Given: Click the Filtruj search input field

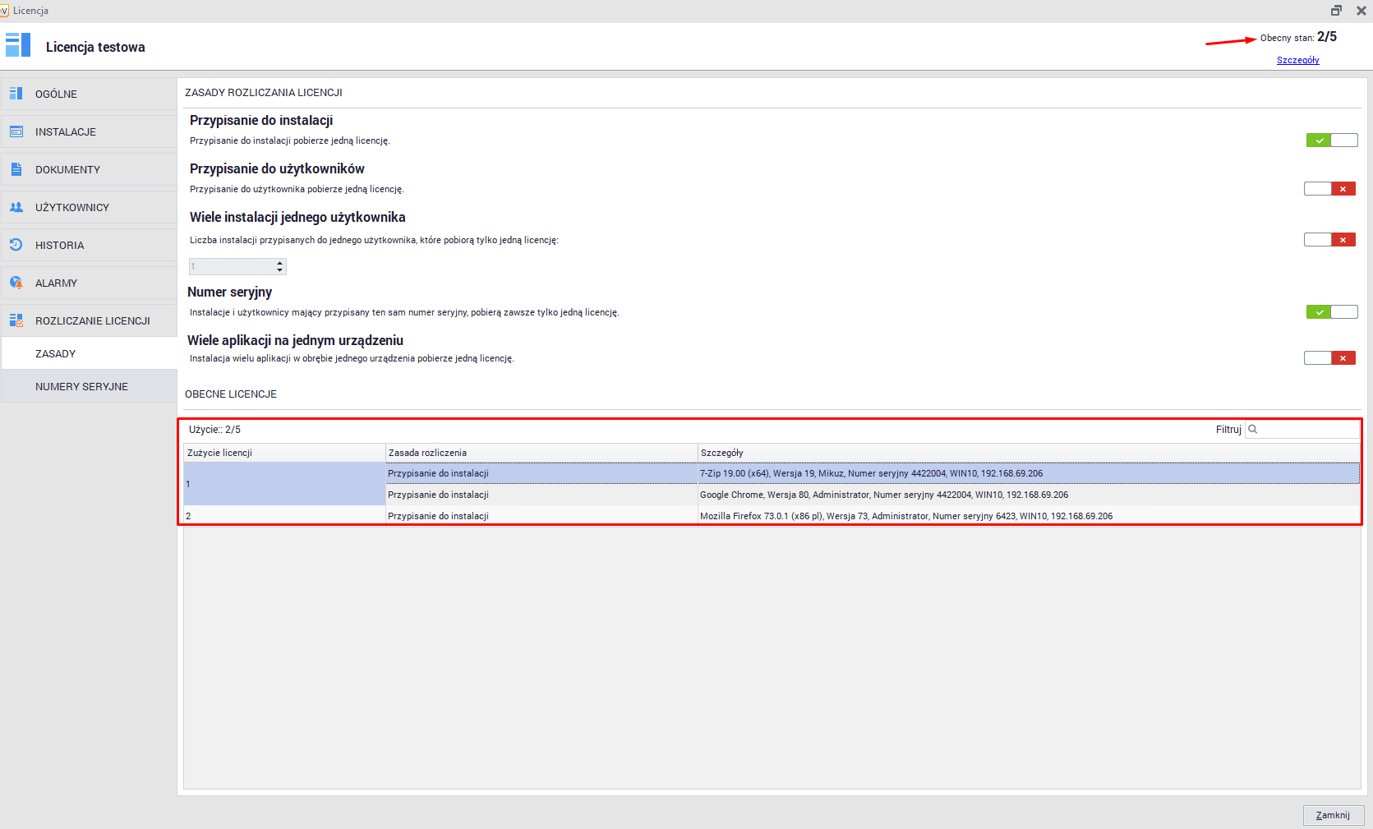Looking at the screenshot, I should click(1308, 429).
